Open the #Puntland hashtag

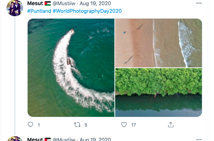tap(39, 11)
